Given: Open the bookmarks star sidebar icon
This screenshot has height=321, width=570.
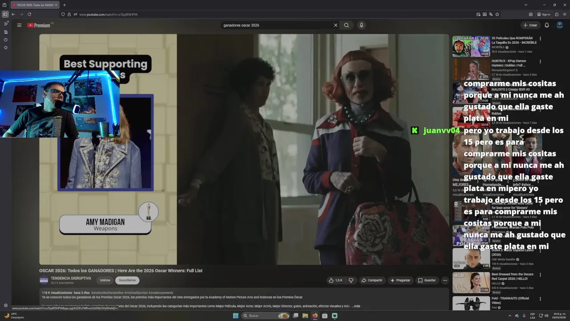Looking at the screenshot, I should 6,47.
